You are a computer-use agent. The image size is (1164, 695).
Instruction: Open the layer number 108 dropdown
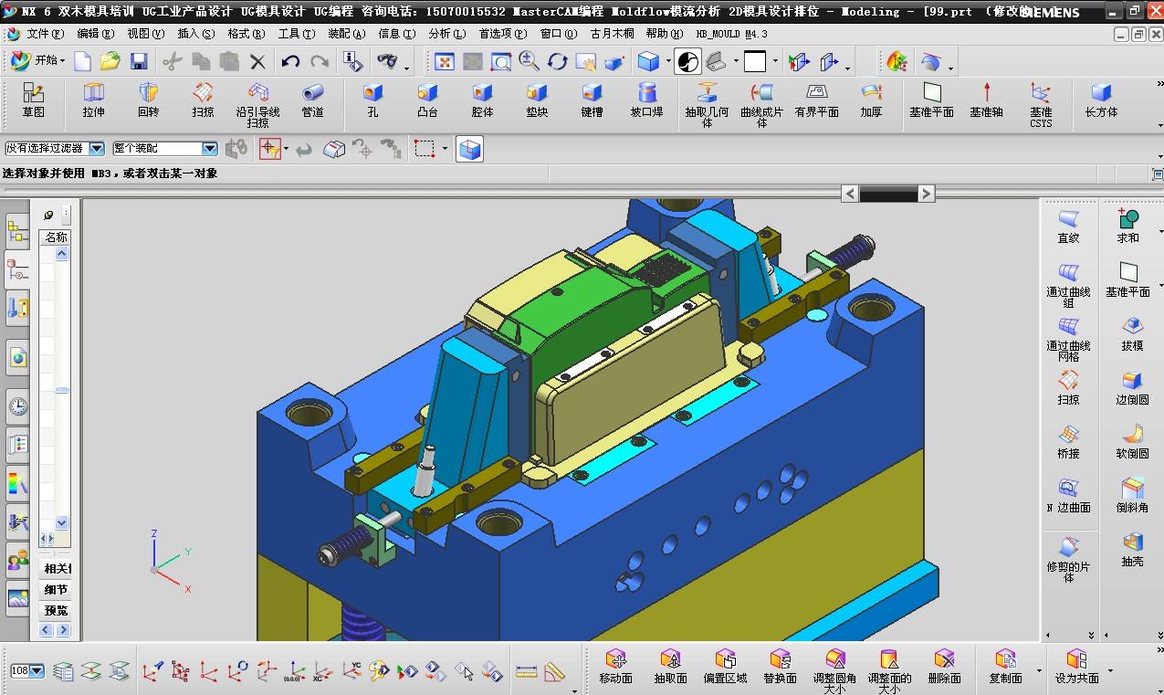(x=37, y=671)
